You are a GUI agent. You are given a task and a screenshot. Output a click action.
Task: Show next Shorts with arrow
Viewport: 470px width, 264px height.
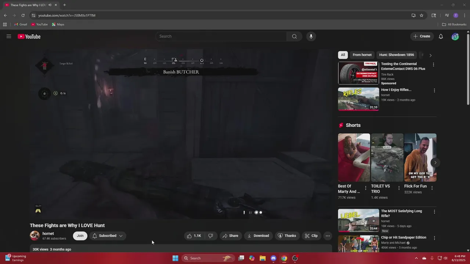[435, 162]
